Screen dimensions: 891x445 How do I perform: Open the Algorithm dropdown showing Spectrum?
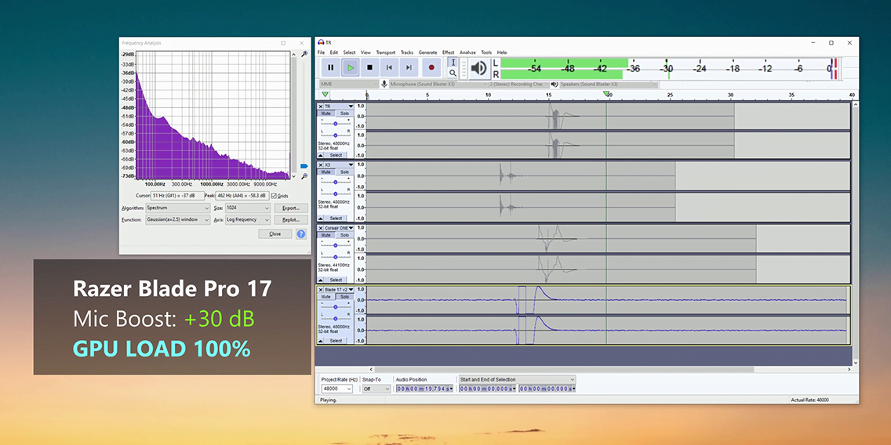tap(178, 208)
